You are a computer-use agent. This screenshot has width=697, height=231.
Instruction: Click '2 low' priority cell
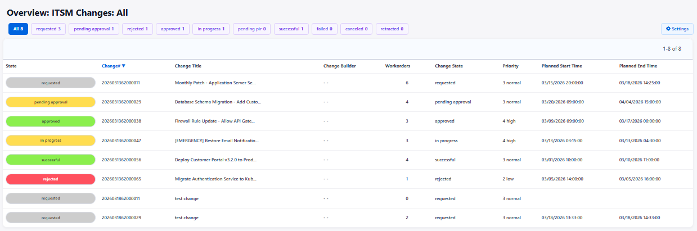[509, 179]
